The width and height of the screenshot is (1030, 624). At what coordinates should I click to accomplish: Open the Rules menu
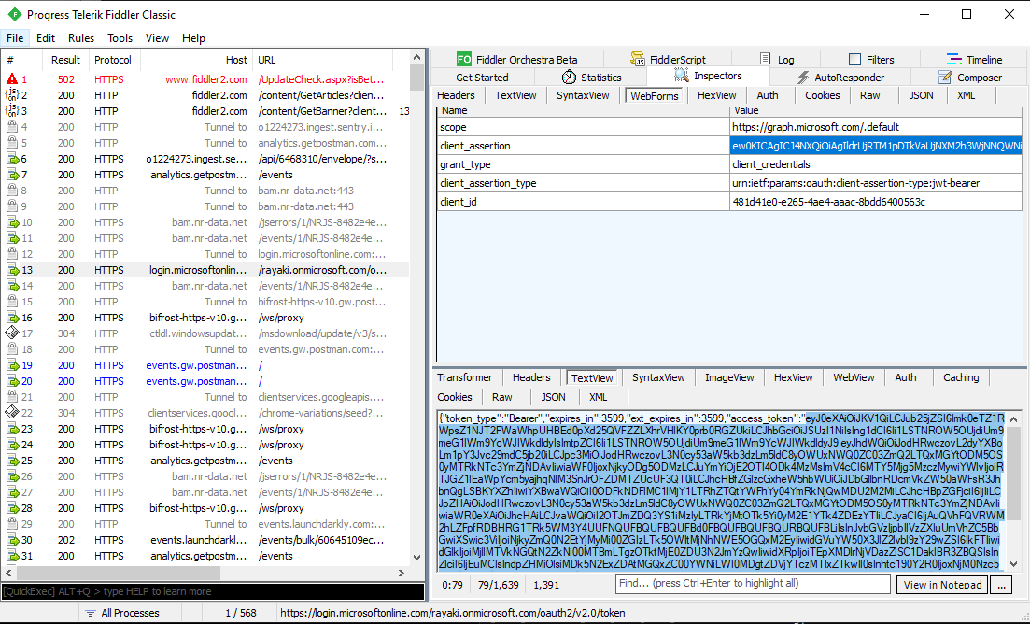(x=81, y=38)
